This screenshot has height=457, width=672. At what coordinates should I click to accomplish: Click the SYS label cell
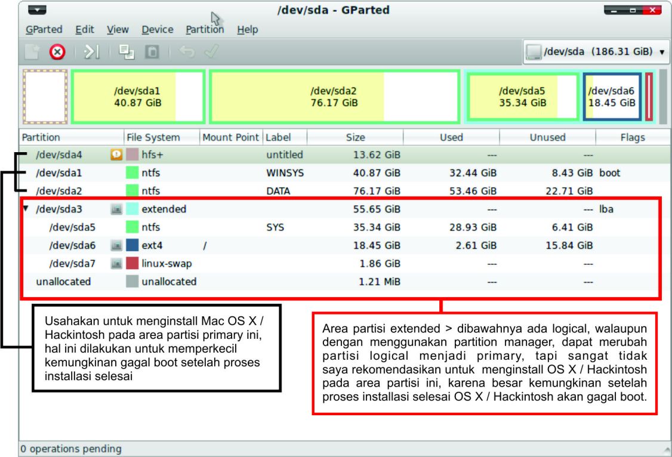[x=275, y=227]
